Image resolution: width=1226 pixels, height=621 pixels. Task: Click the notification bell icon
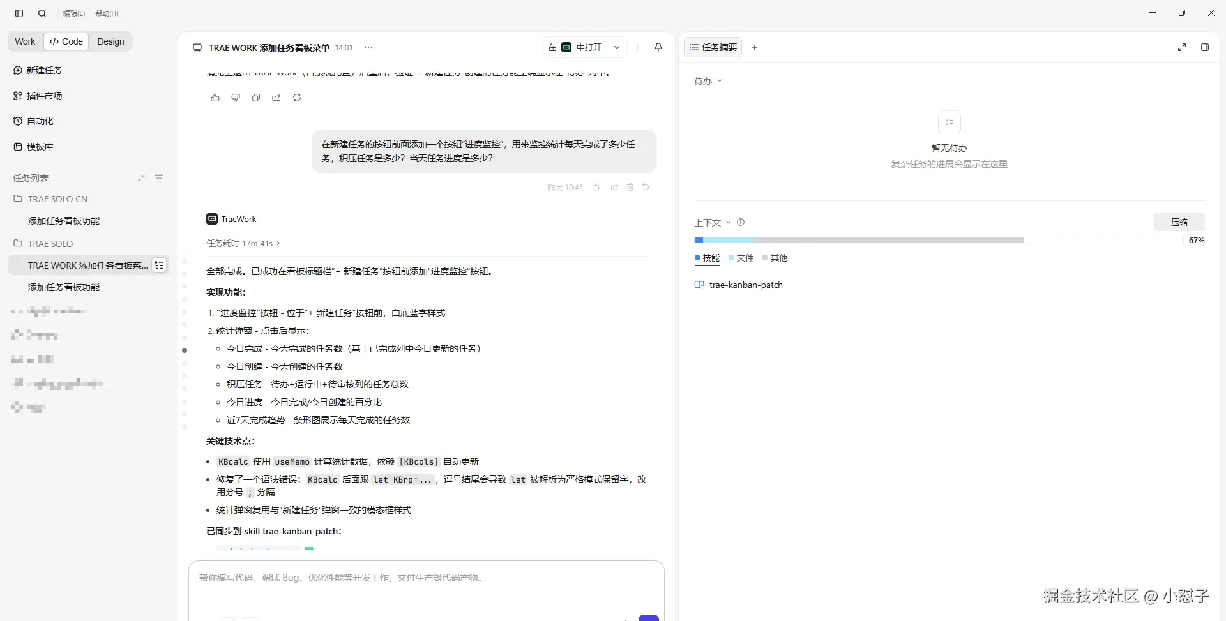point(658,47)
